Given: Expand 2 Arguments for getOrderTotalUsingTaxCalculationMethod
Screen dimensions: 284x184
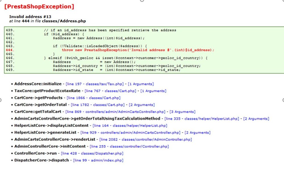Looking at the screenshot, I should (256, 119).
